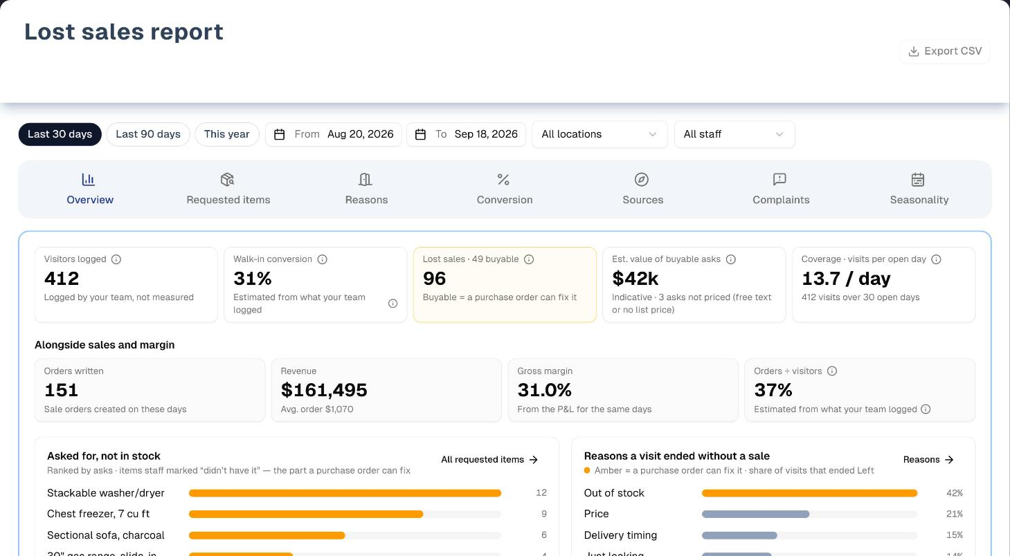Click the speech bubble icon above Complaints
This screenshot has width=1010, height=556.
[779, 180]
